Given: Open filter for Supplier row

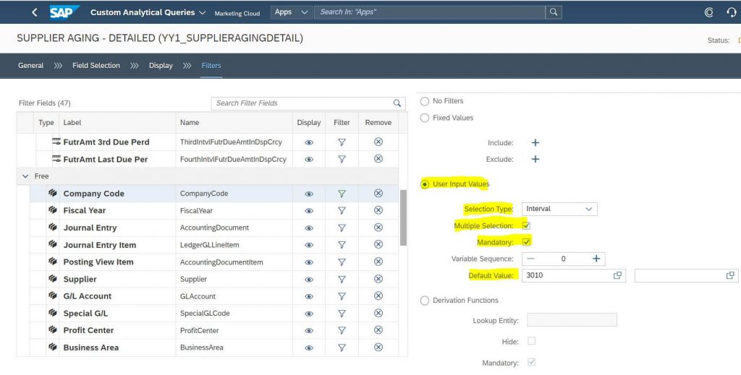Looking at the screenshot, I should 342,279.
